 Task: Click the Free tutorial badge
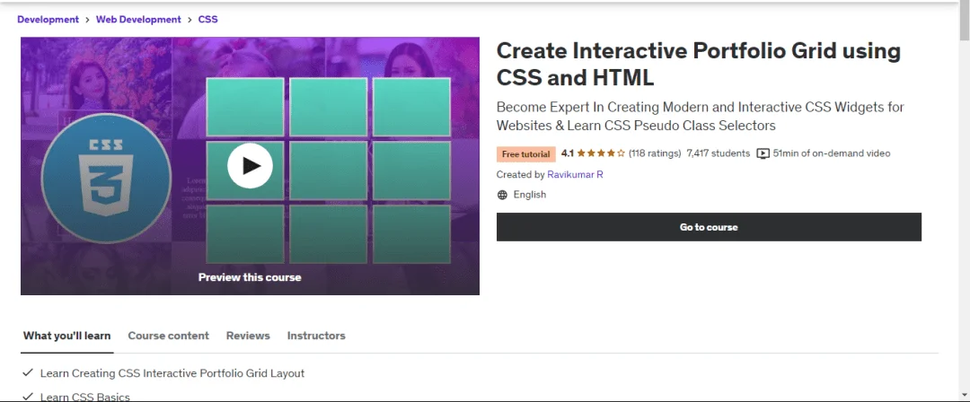(x=525, y=154)
